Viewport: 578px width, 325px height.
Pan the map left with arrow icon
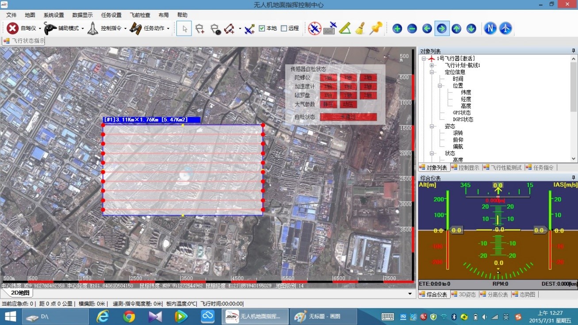pos(427,29)
